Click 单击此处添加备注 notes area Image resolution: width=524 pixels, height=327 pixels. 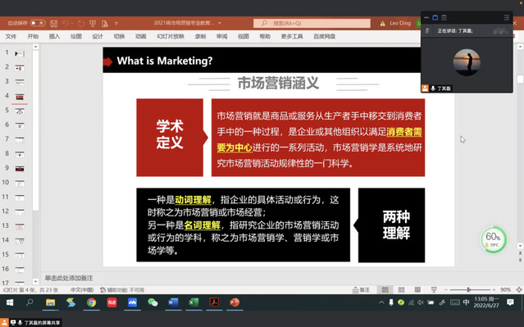[69, 278]
